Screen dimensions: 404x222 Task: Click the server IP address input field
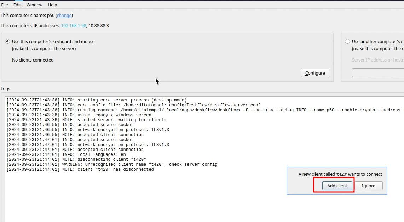click(x=378, y=72)
